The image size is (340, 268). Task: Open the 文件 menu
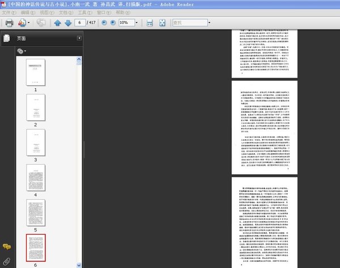click(9, 12)
